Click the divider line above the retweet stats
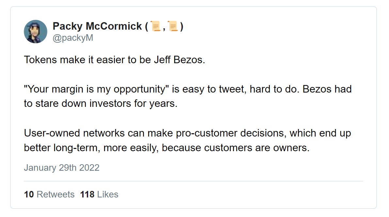Screen dimensions: 389x217 (193, 181)
